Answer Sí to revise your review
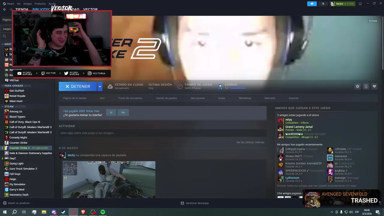Screen dimensions: 384x216 (111, 112)
